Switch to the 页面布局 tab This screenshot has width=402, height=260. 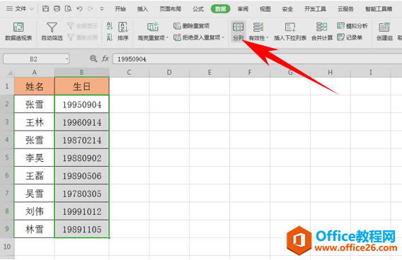(171, 9)
